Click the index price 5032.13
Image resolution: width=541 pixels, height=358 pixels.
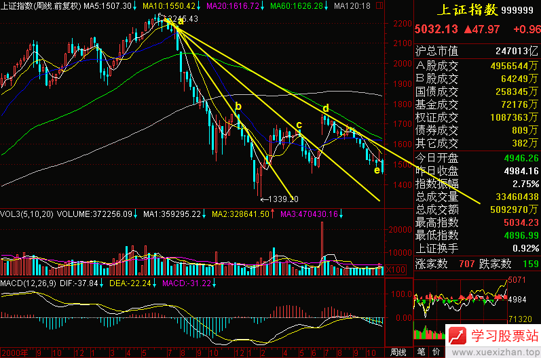pyautogui.click(x=436, y=29)
